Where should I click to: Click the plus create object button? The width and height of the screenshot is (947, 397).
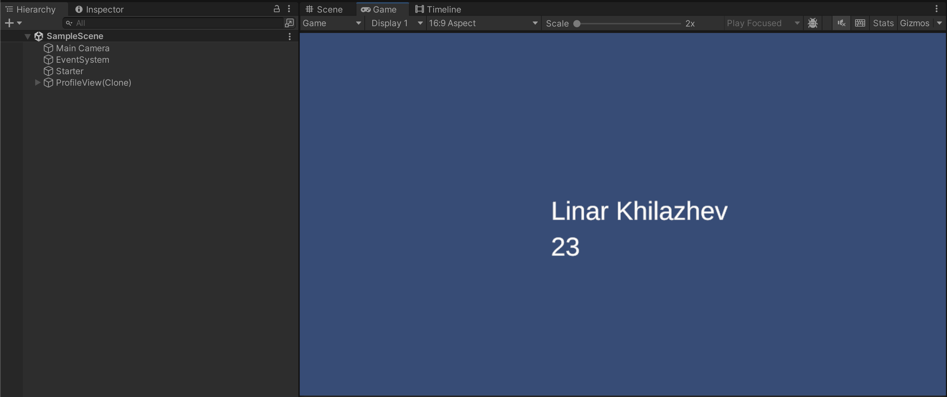click(9, 23)
